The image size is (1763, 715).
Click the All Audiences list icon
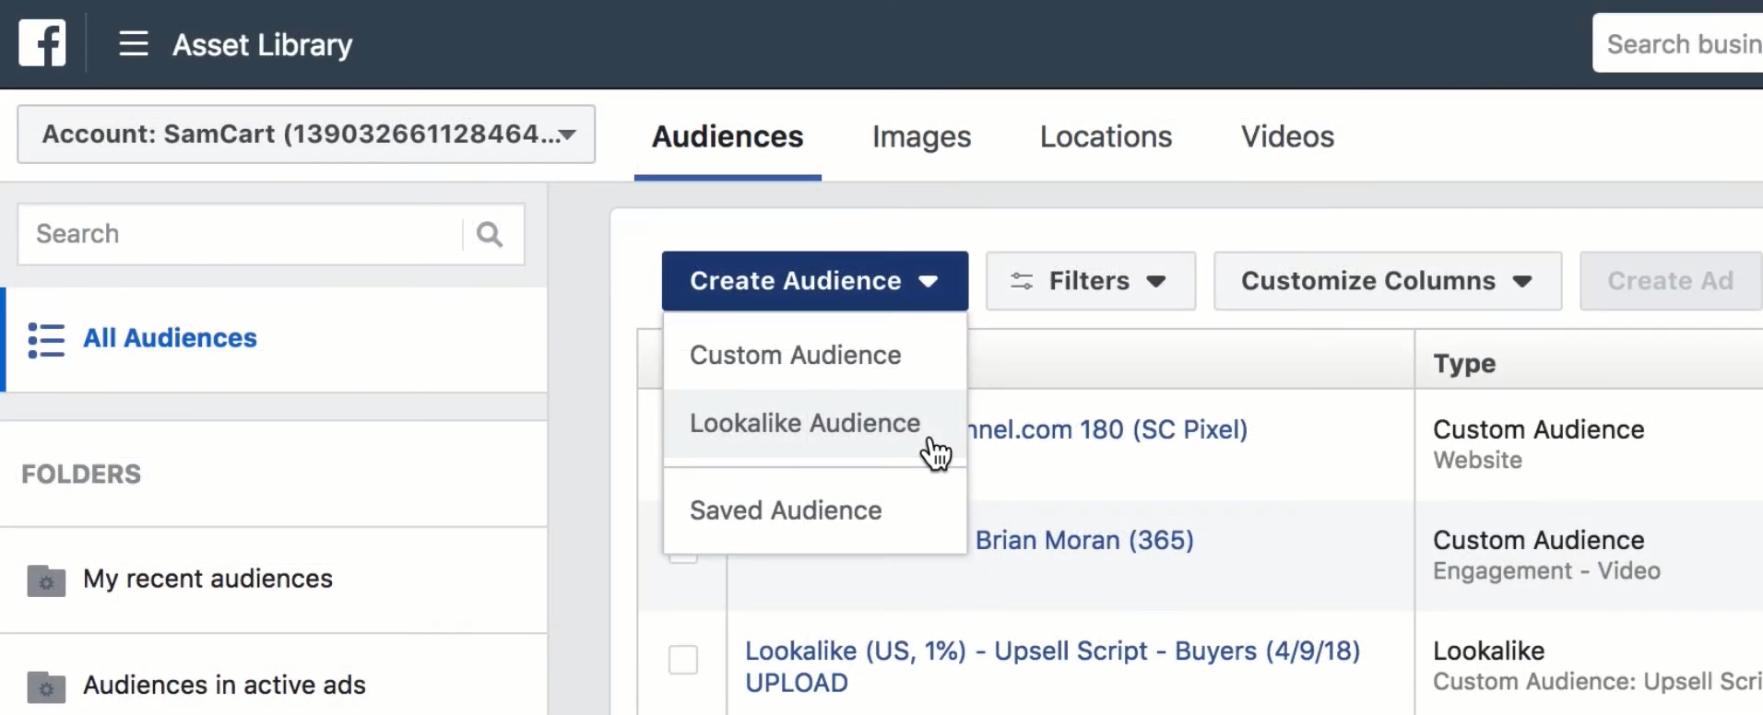tap(46, 340)
